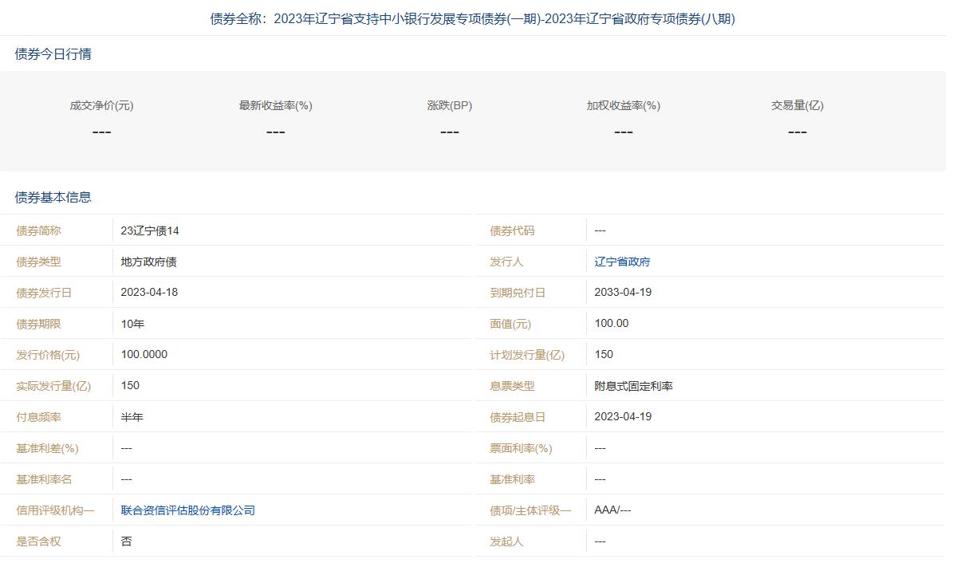The height and width of the screenshot is (567, 953).
Task: Click the 最新收益率(%) column label
Action: 275,106
